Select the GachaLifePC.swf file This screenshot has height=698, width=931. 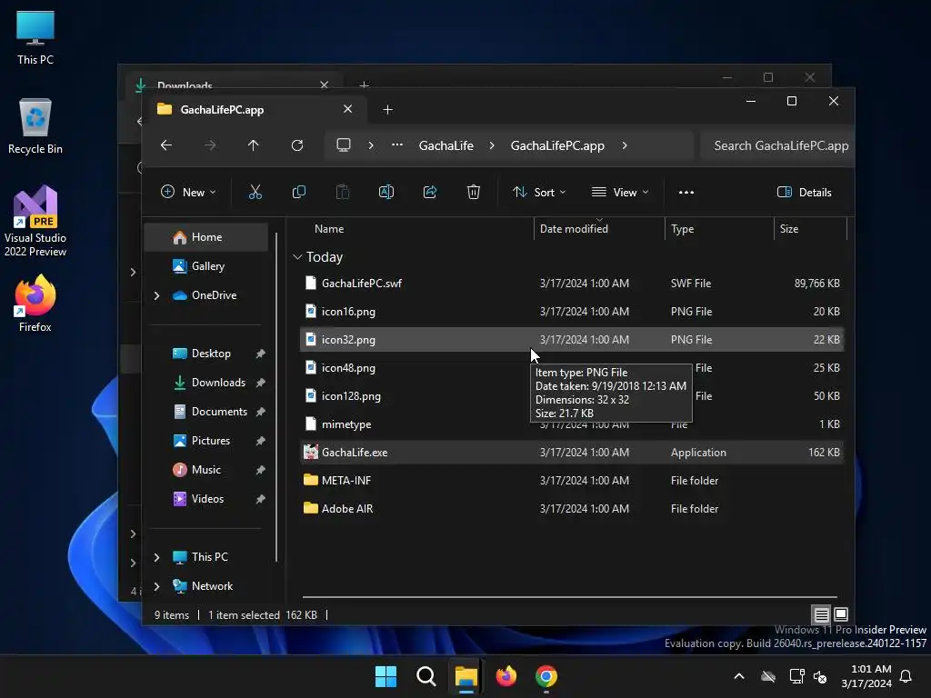click(571, 284)
